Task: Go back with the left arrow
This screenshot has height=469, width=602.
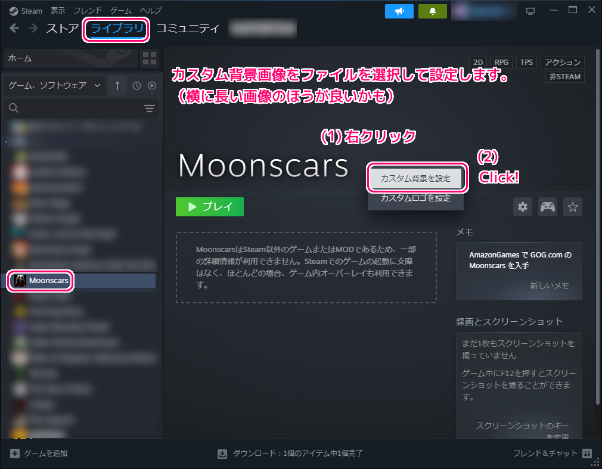Action: [x=14, y=28]
